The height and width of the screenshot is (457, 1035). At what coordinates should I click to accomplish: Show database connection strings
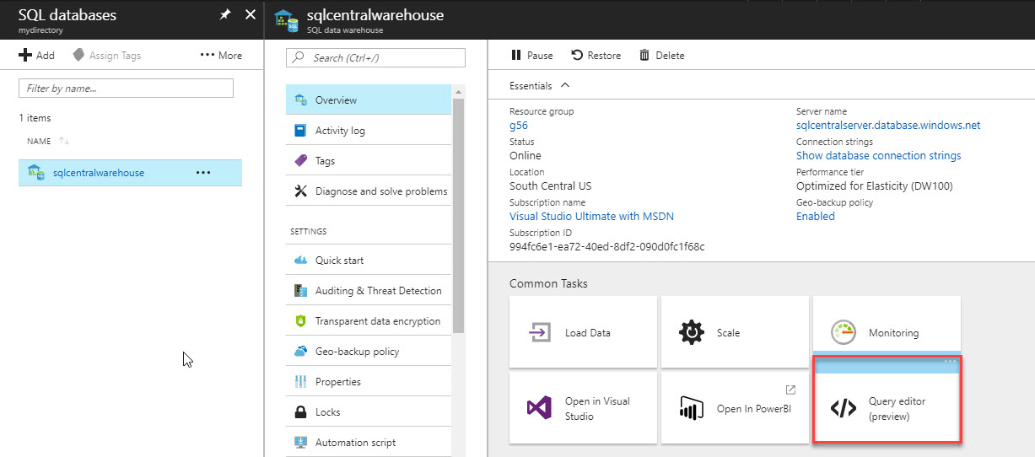click(878, 156)
